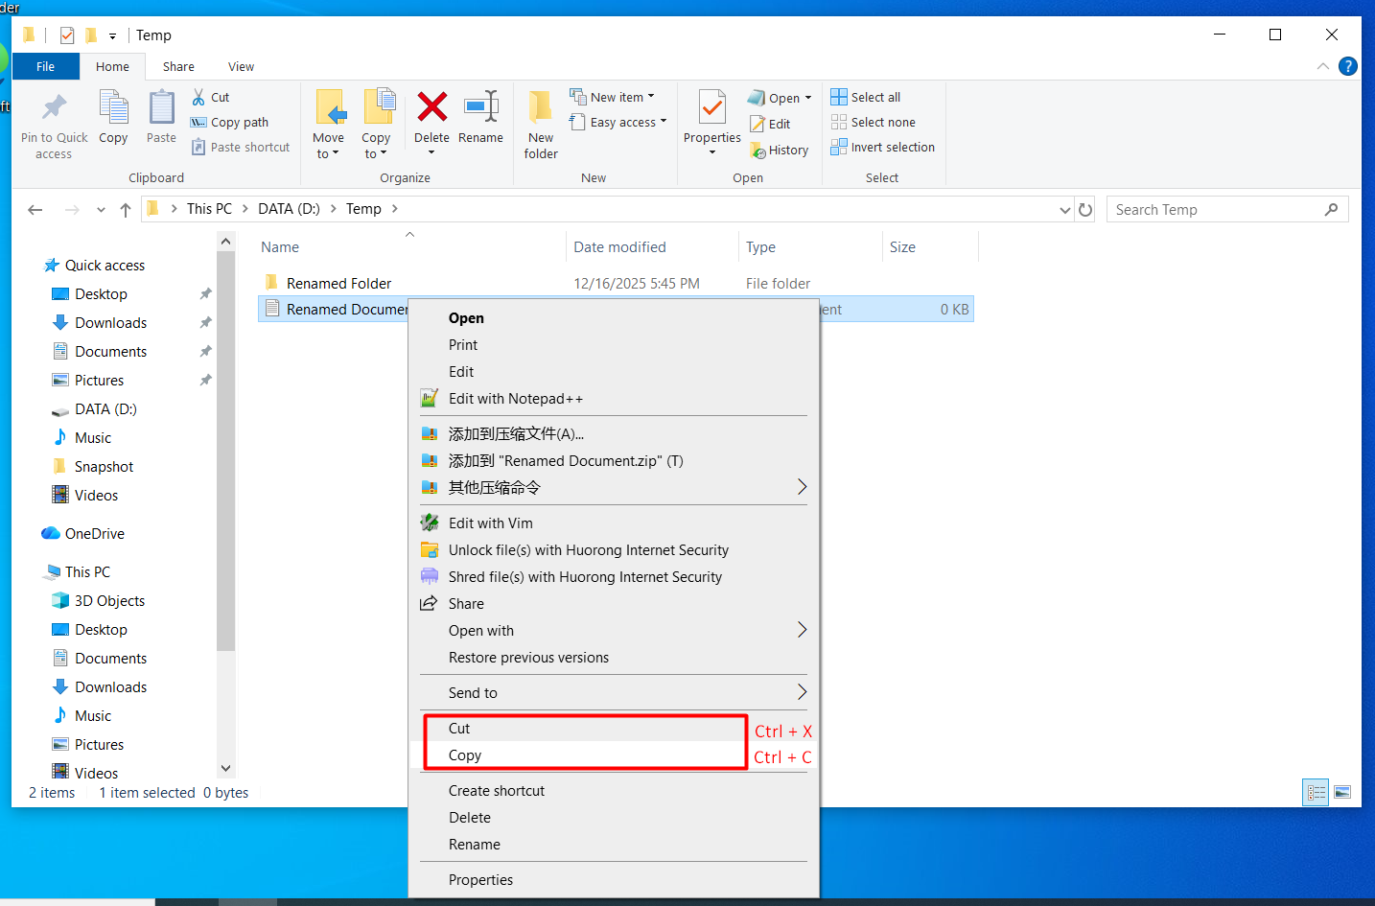Click the blue Help question mark icon

[1347, 66]
